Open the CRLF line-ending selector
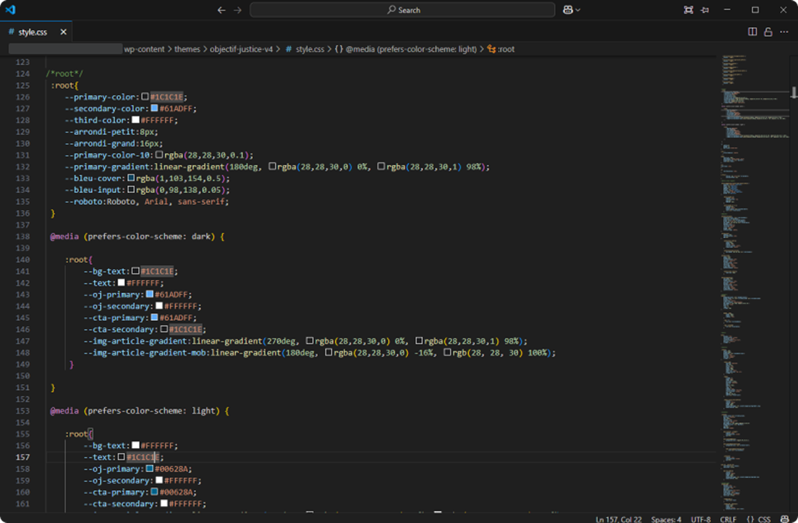 point(728,519)
